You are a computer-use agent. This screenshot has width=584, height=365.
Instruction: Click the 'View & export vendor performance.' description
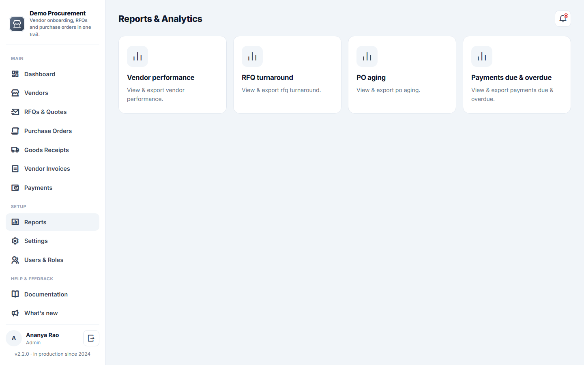pyautogui.click(x=156, y=94)
